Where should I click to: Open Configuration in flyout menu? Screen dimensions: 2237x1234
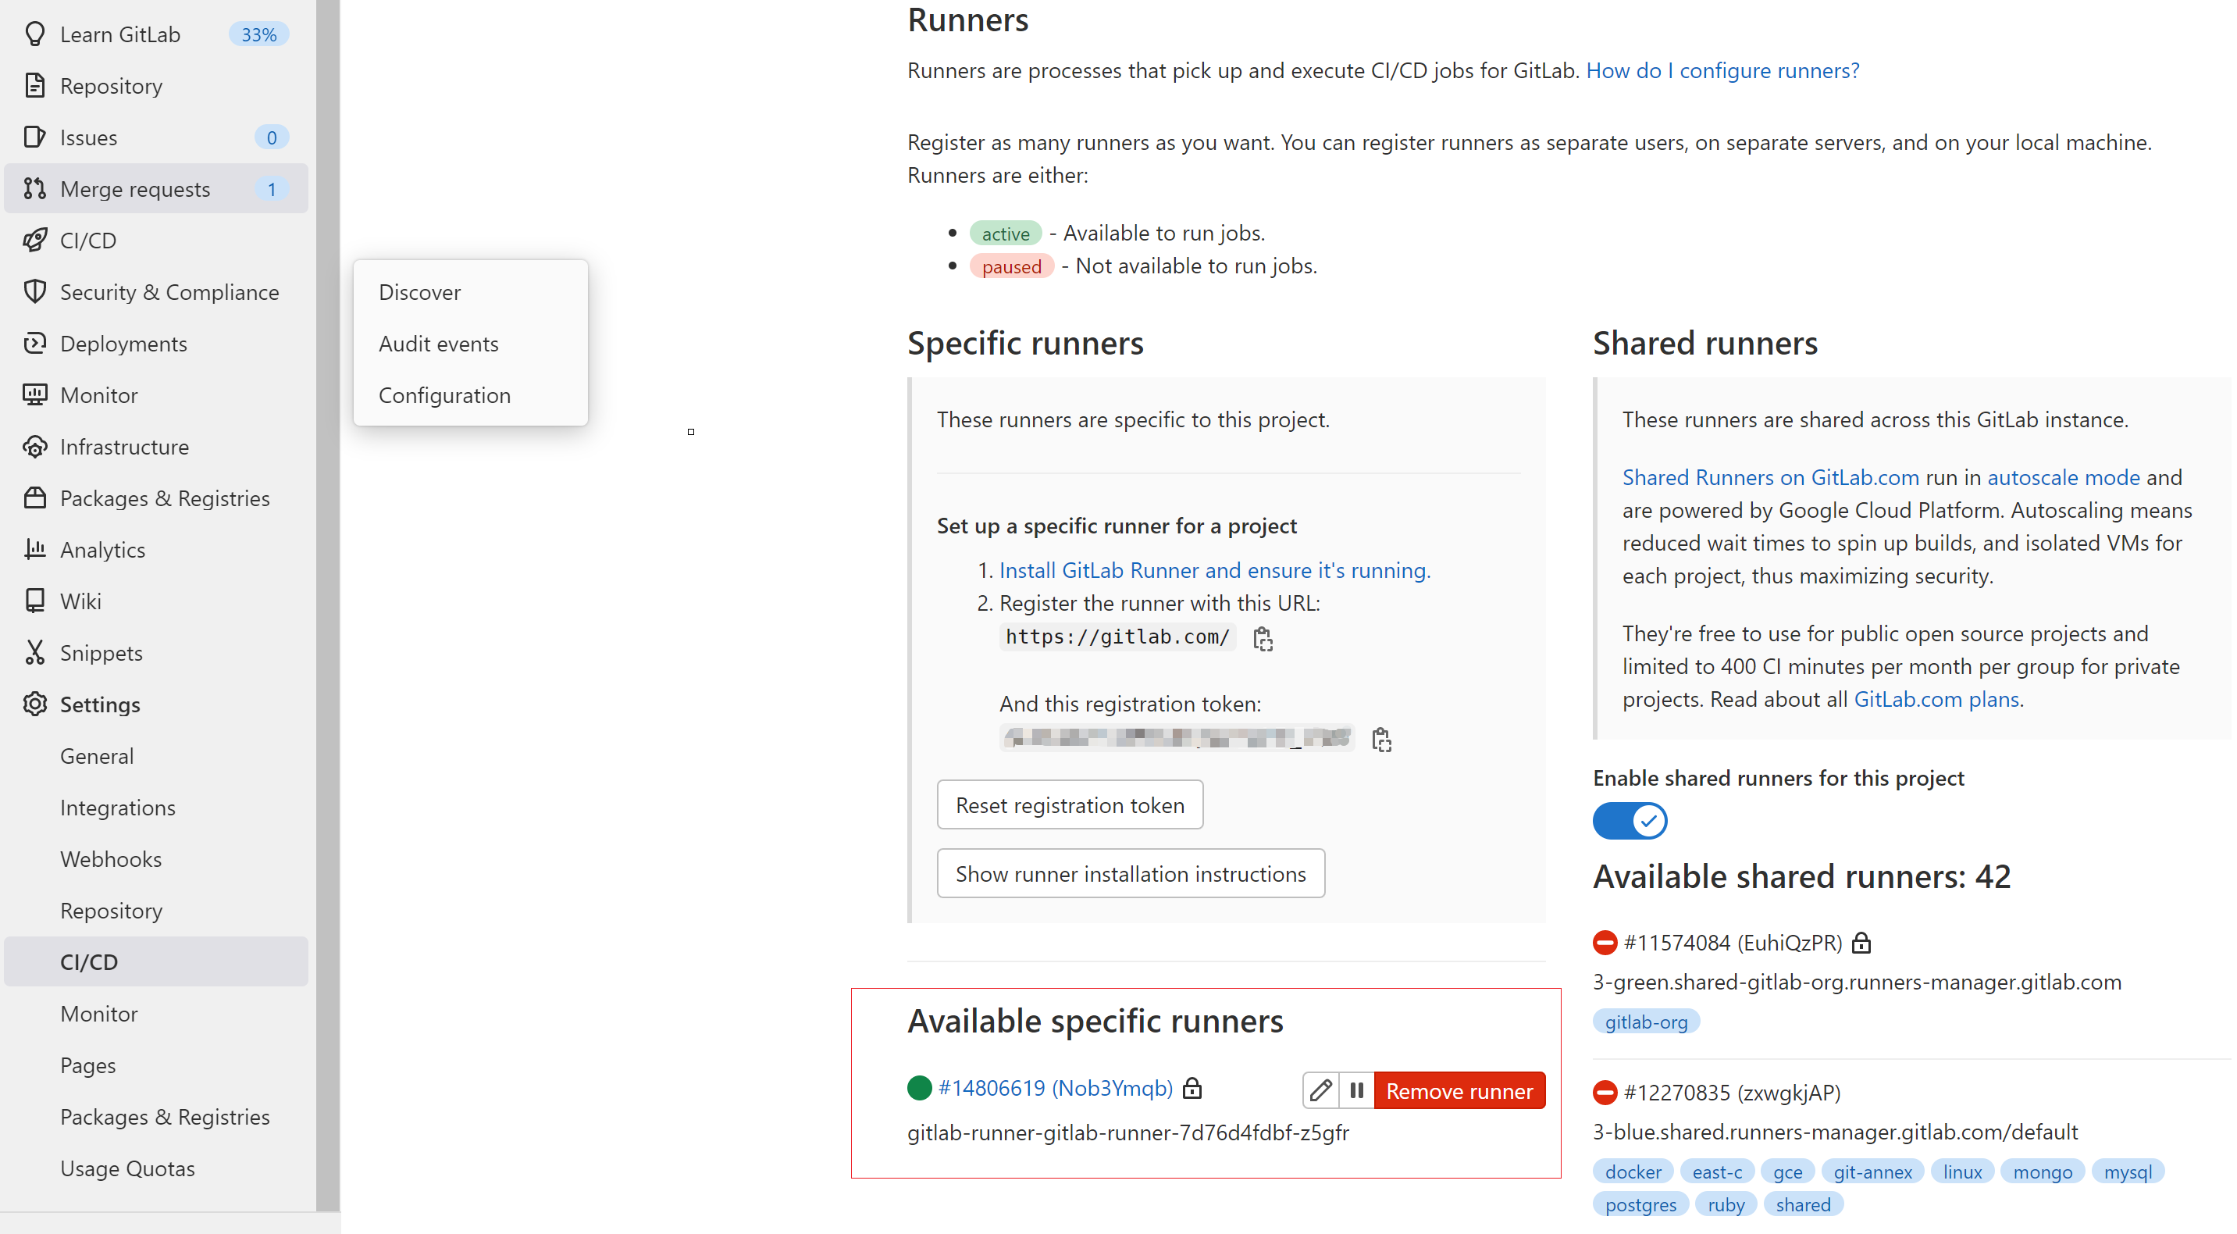(x=444, y=395)
